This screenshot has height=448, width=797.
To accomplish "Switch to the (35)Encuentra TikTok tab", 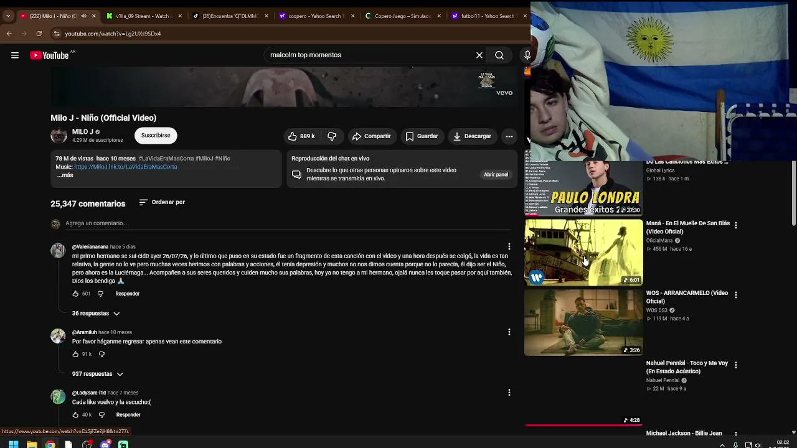I will 230,16.
